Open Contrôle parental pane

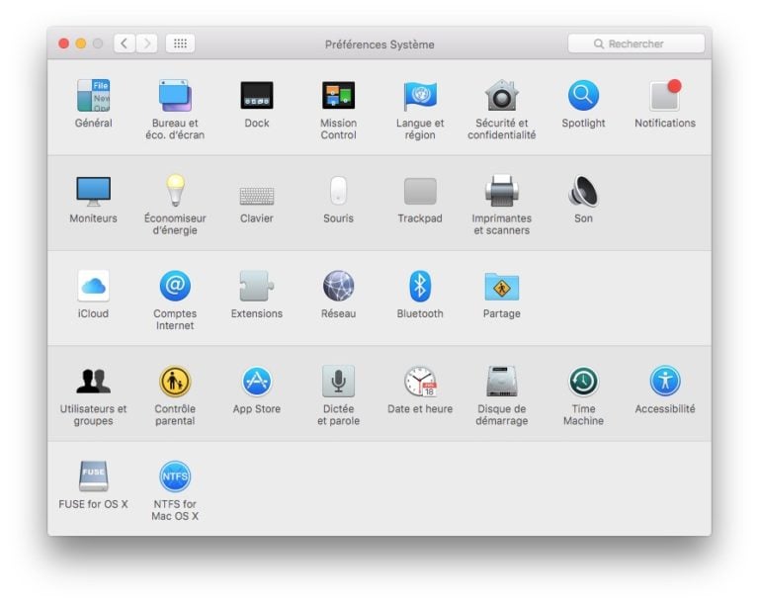[175, 381]
